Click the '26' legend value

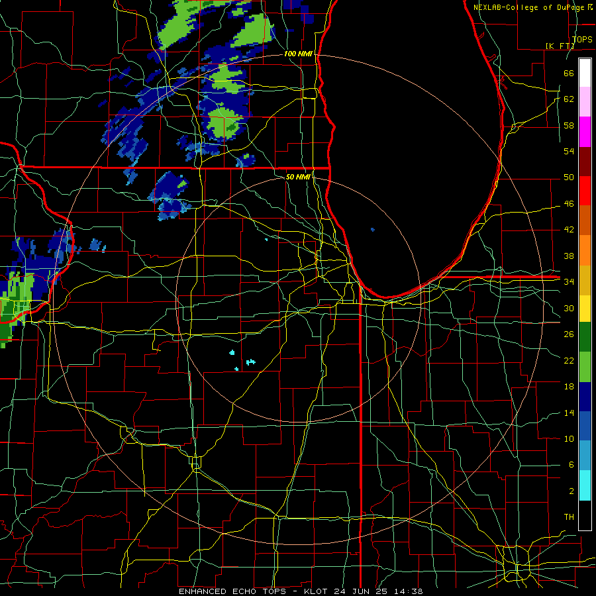pos(569,334)
